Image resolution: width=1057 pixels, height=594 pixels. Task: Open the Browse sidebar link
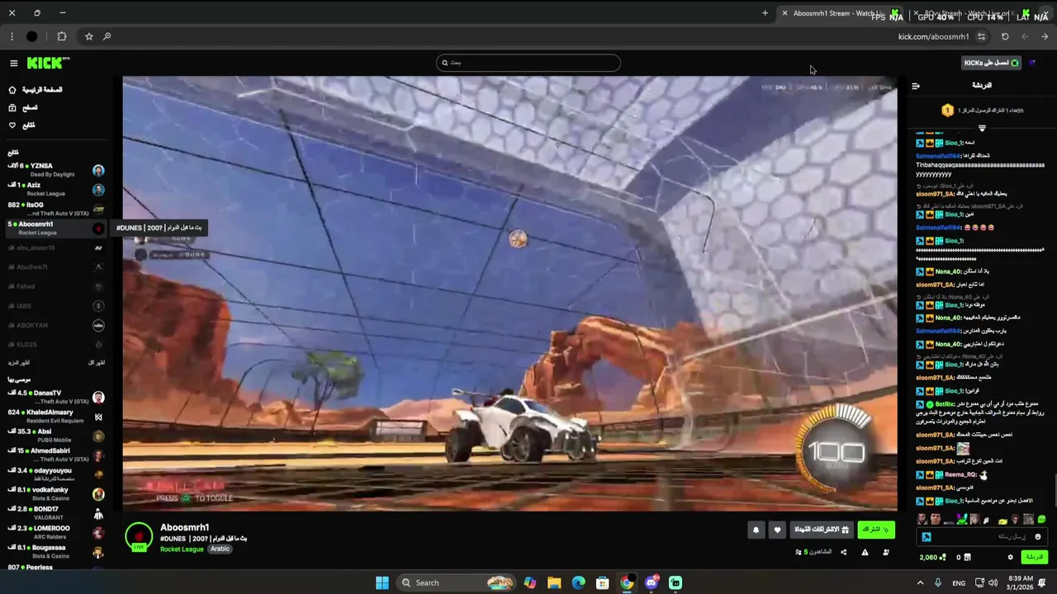[x=23, y=107]
